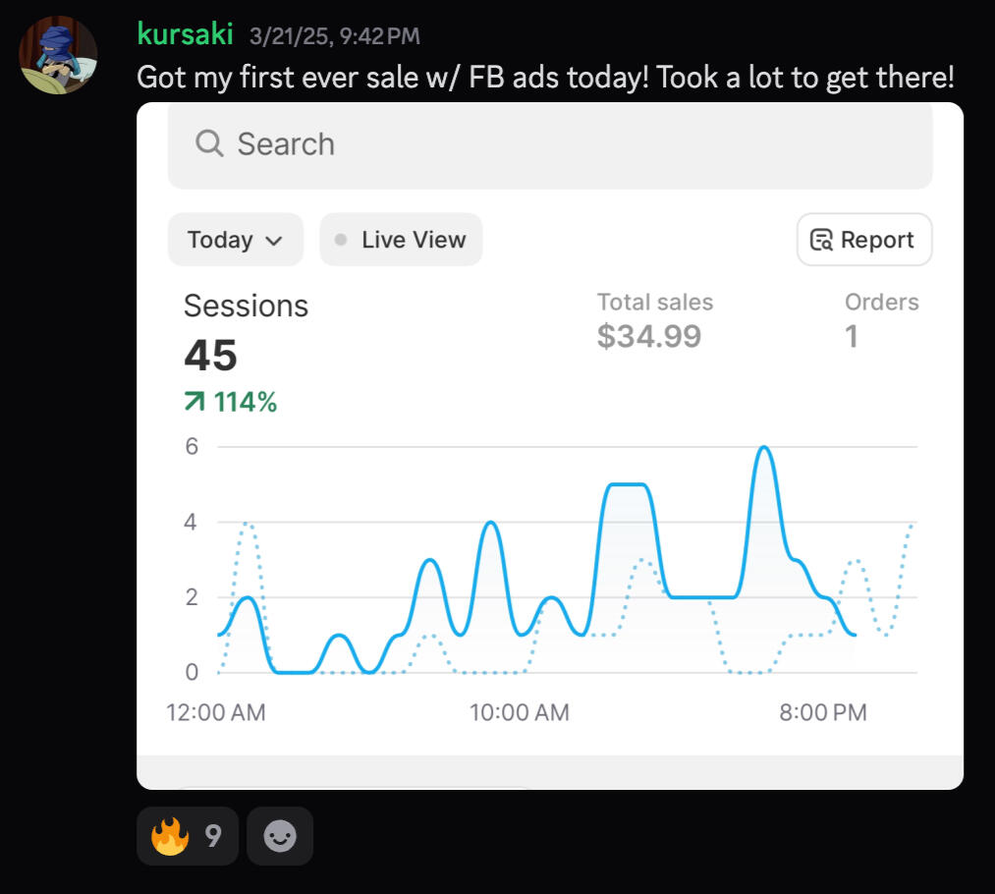995x894 pixels.
Task: Click the grey Live View status dot
Action: point(341,240)
